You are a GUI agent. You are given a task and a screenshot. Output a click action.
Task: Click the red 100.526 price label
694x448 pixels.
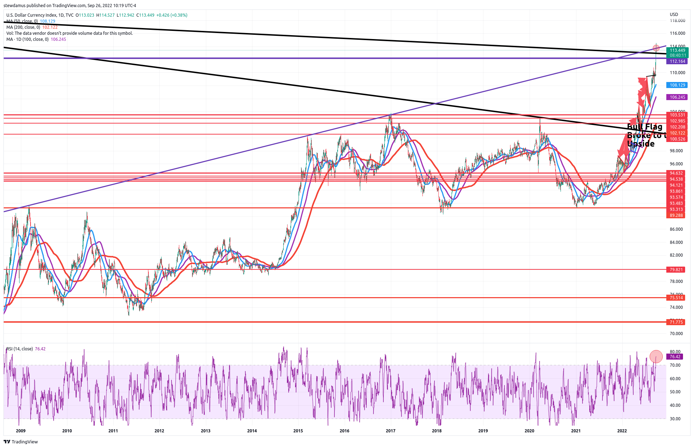[677, 139]
